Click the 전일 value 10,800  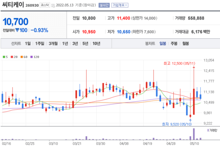89,18
